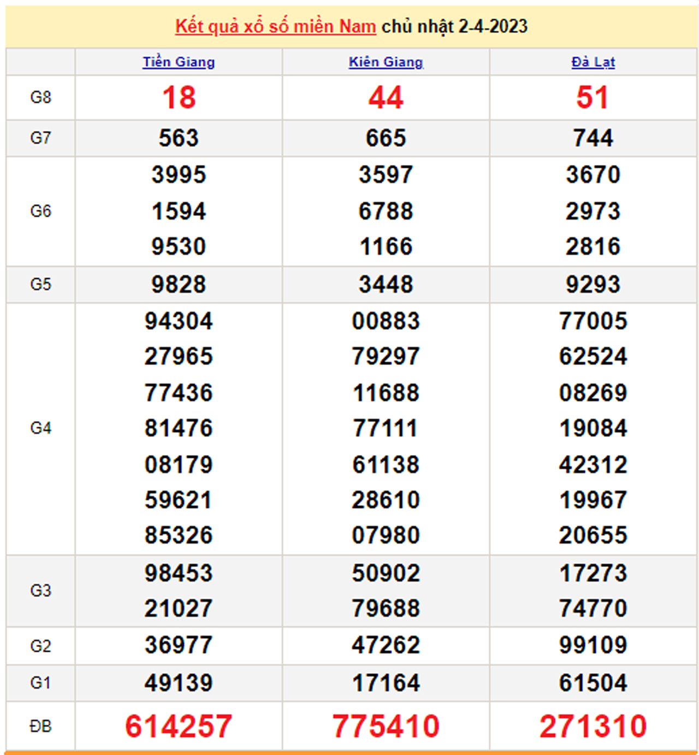Select G5 result 9293

[x=593, y=285]
